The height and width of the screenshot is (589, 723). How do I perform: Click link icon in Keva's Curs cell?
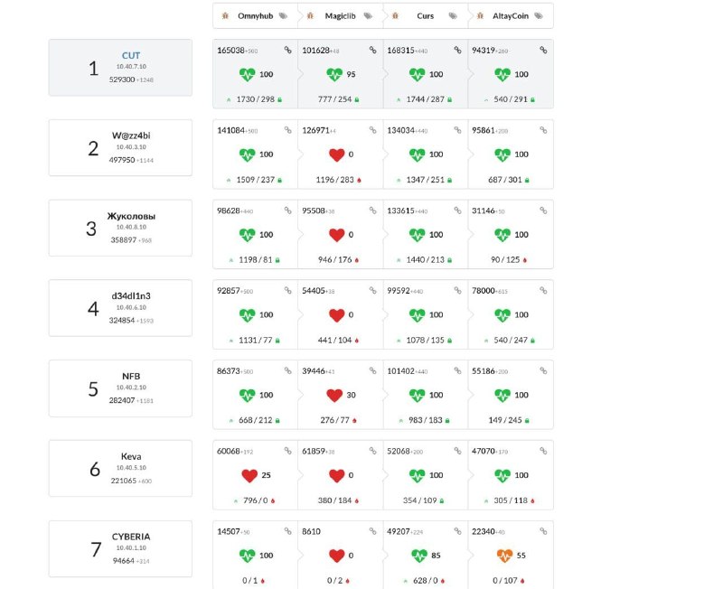coord(457,451)
